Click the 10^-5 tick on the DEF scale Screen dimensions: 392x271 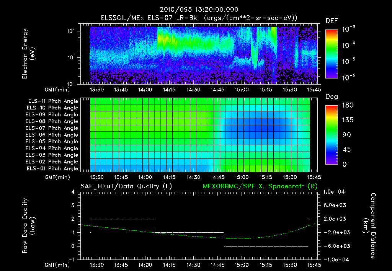[x=349, y=61]
